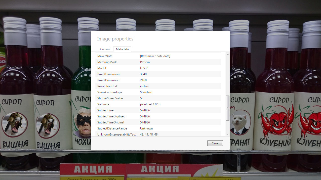This screenshot has width=321, height=180.
Task: Click the SubSecTimeOriginal row's 574986 value
Action: coord(145,122)
